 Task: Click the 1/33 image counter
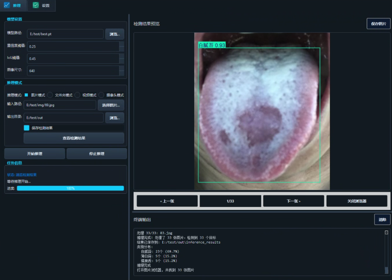point(230,201)
